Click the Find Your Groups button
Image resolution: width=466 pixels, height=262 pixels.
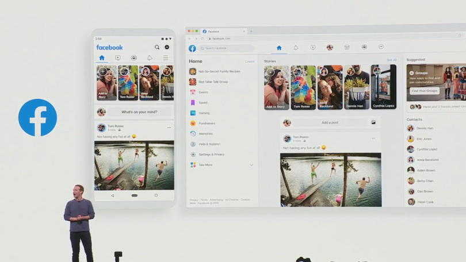coord(425,91)
